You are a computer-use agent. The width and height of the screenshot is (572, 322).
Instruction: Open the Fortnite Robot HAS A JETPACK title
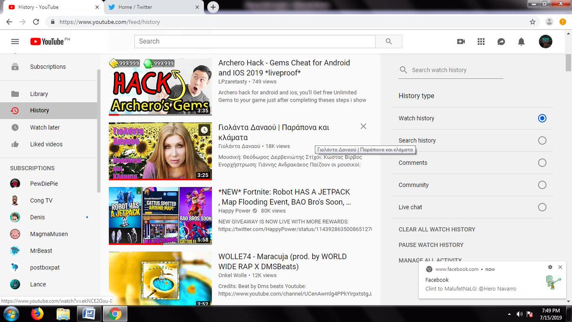285,197
